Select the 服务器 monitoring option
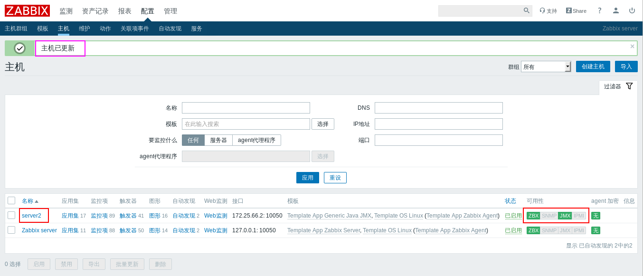 click(x=218, y=140)
